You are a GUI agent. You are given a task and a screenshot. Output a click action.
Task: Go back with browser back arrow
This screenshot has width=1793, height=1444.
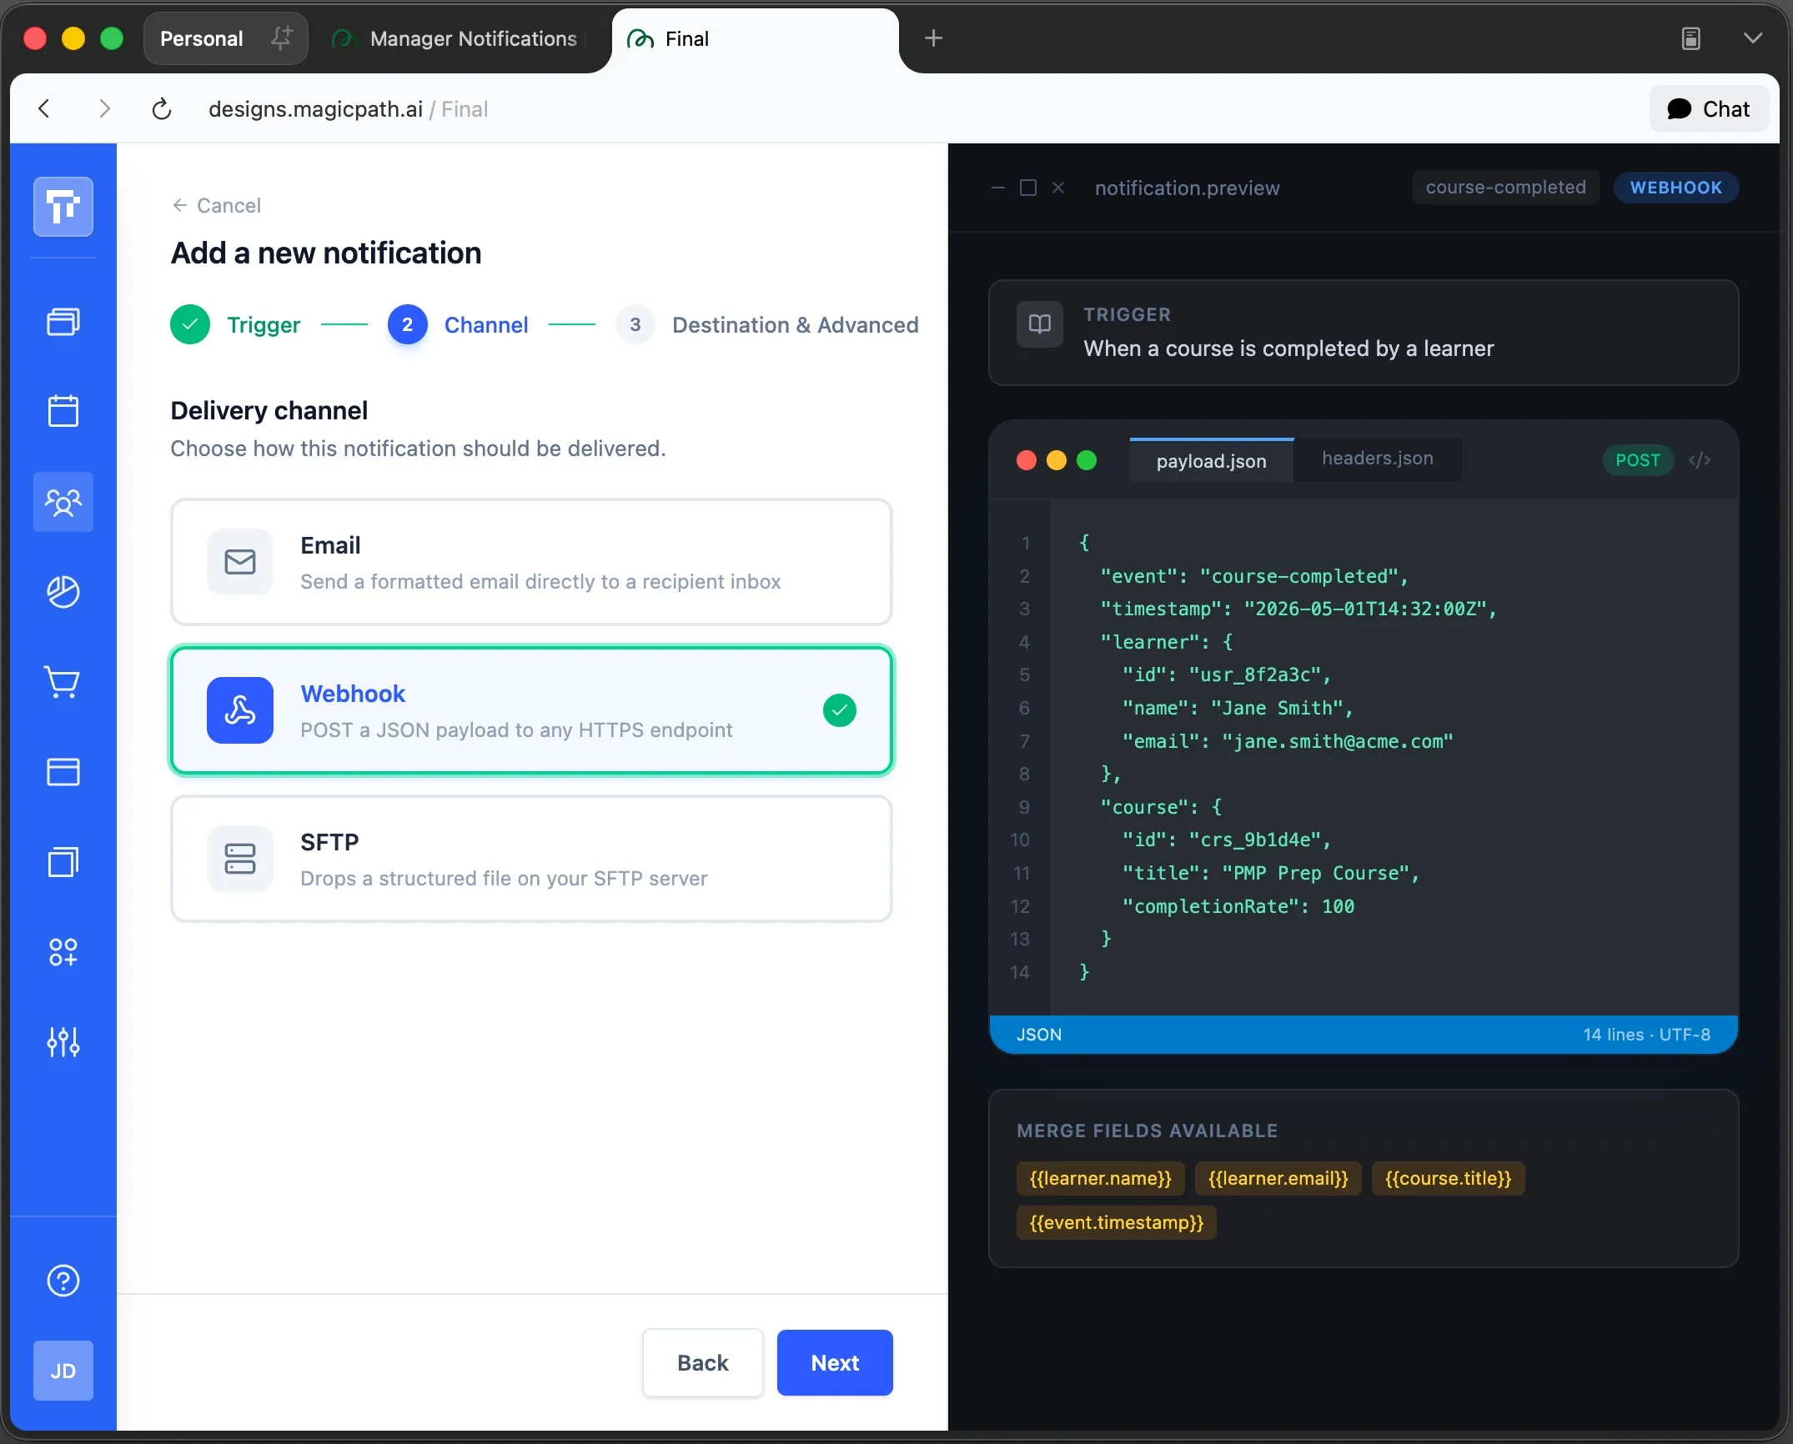[45, 109]
